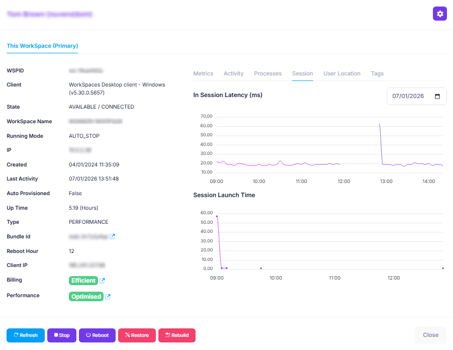The width and height of the screenshot is (453, 350).
Task: Open calendar picker icon in date field
Action: point(437,97)
